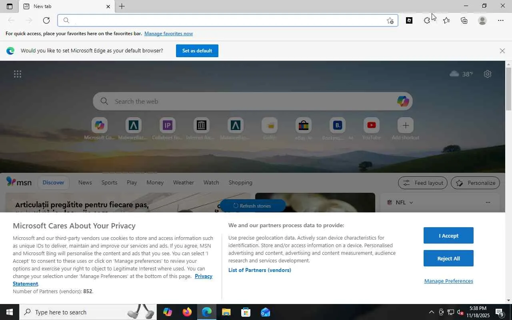Click the Feed layout button

click(423, 183)
